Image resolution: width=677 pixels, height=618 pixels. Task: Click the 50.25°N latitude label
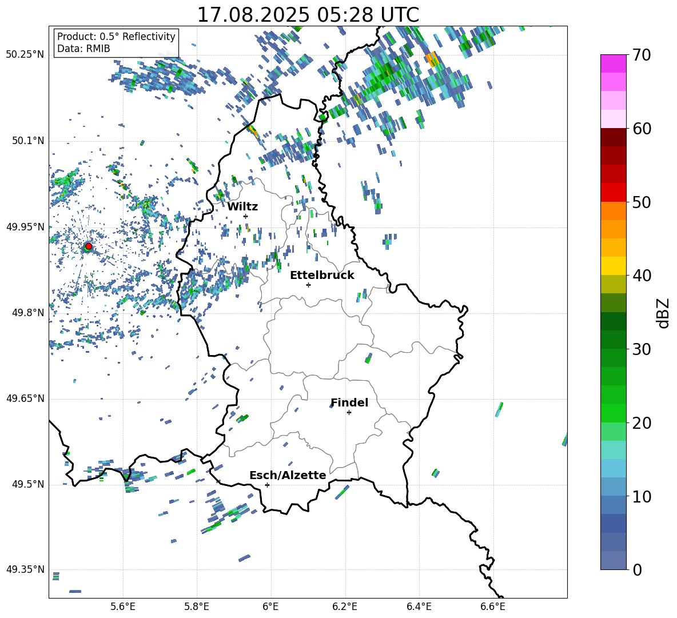click(x=25, y=55)
